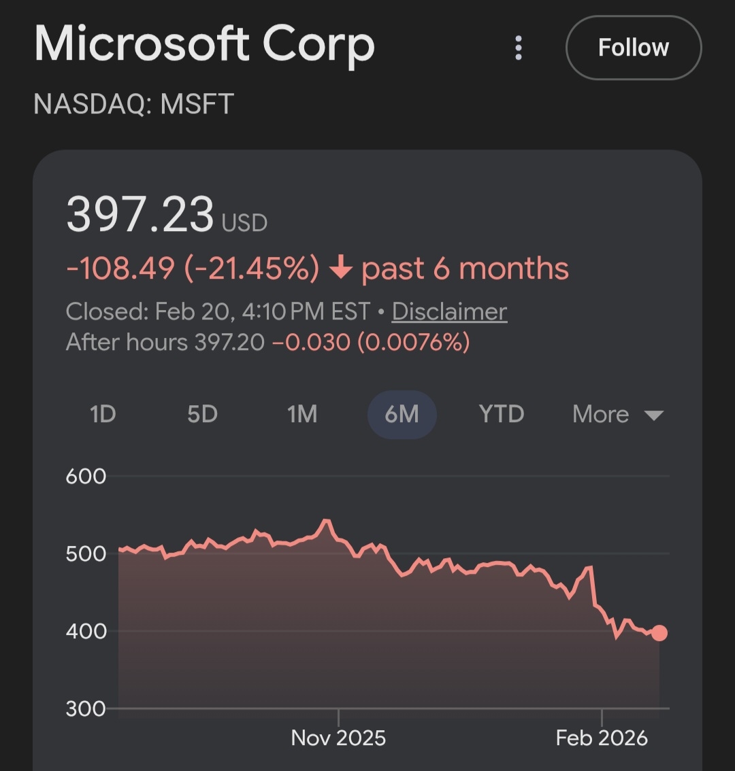This screenshot has width=735, height=771.
Task: Expand the More time ranges dropdown
Action: [601, 414]
